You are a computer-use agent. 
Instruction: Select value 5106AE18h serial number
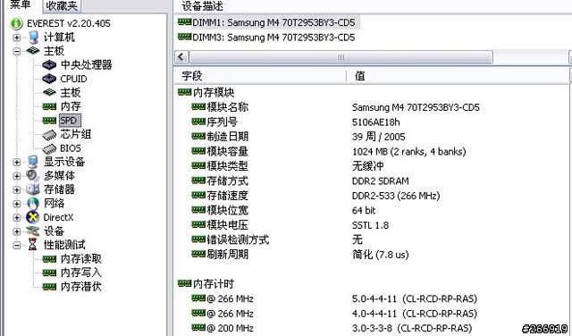(375, 122)
